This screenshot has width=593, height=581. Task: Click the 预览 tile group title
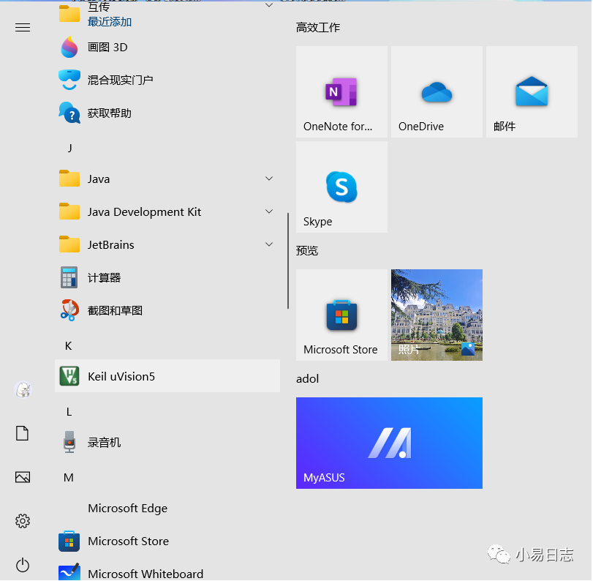tap(307, 250)
